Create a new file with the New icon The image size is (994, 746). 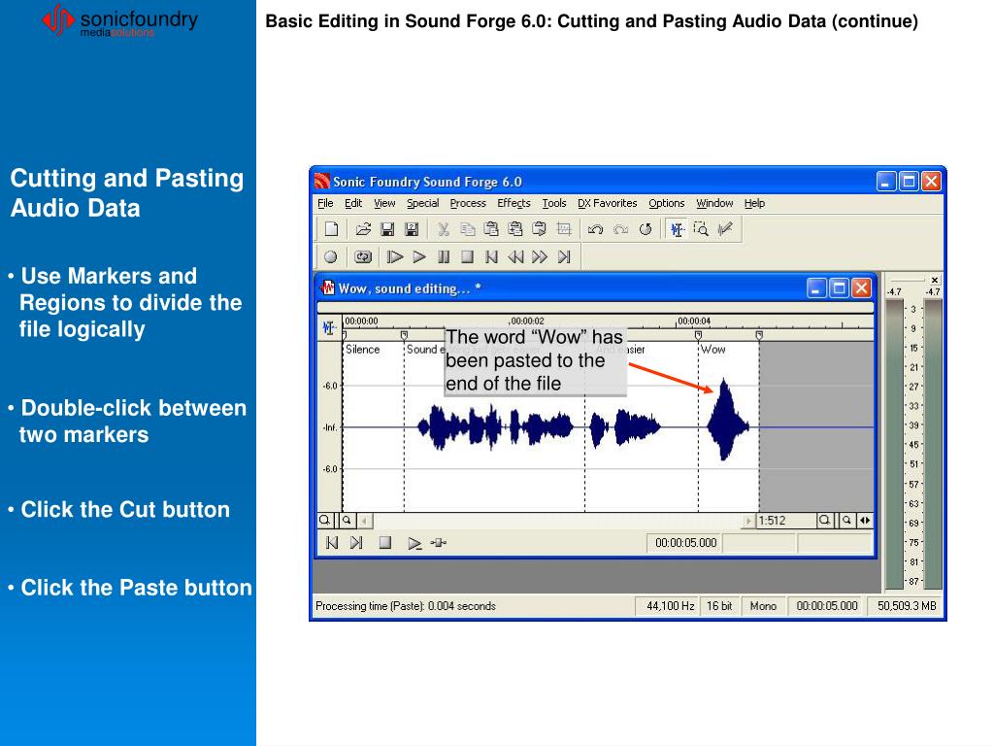click(x=332, y=229)
